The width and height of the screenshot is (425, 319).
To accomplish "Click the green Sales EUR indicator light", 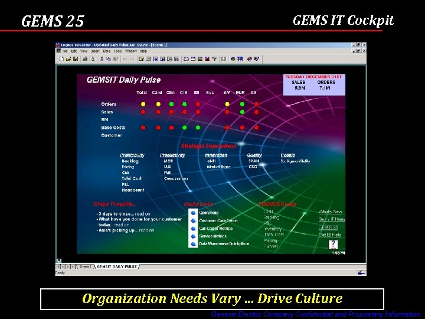I will (x=242, y=112).
